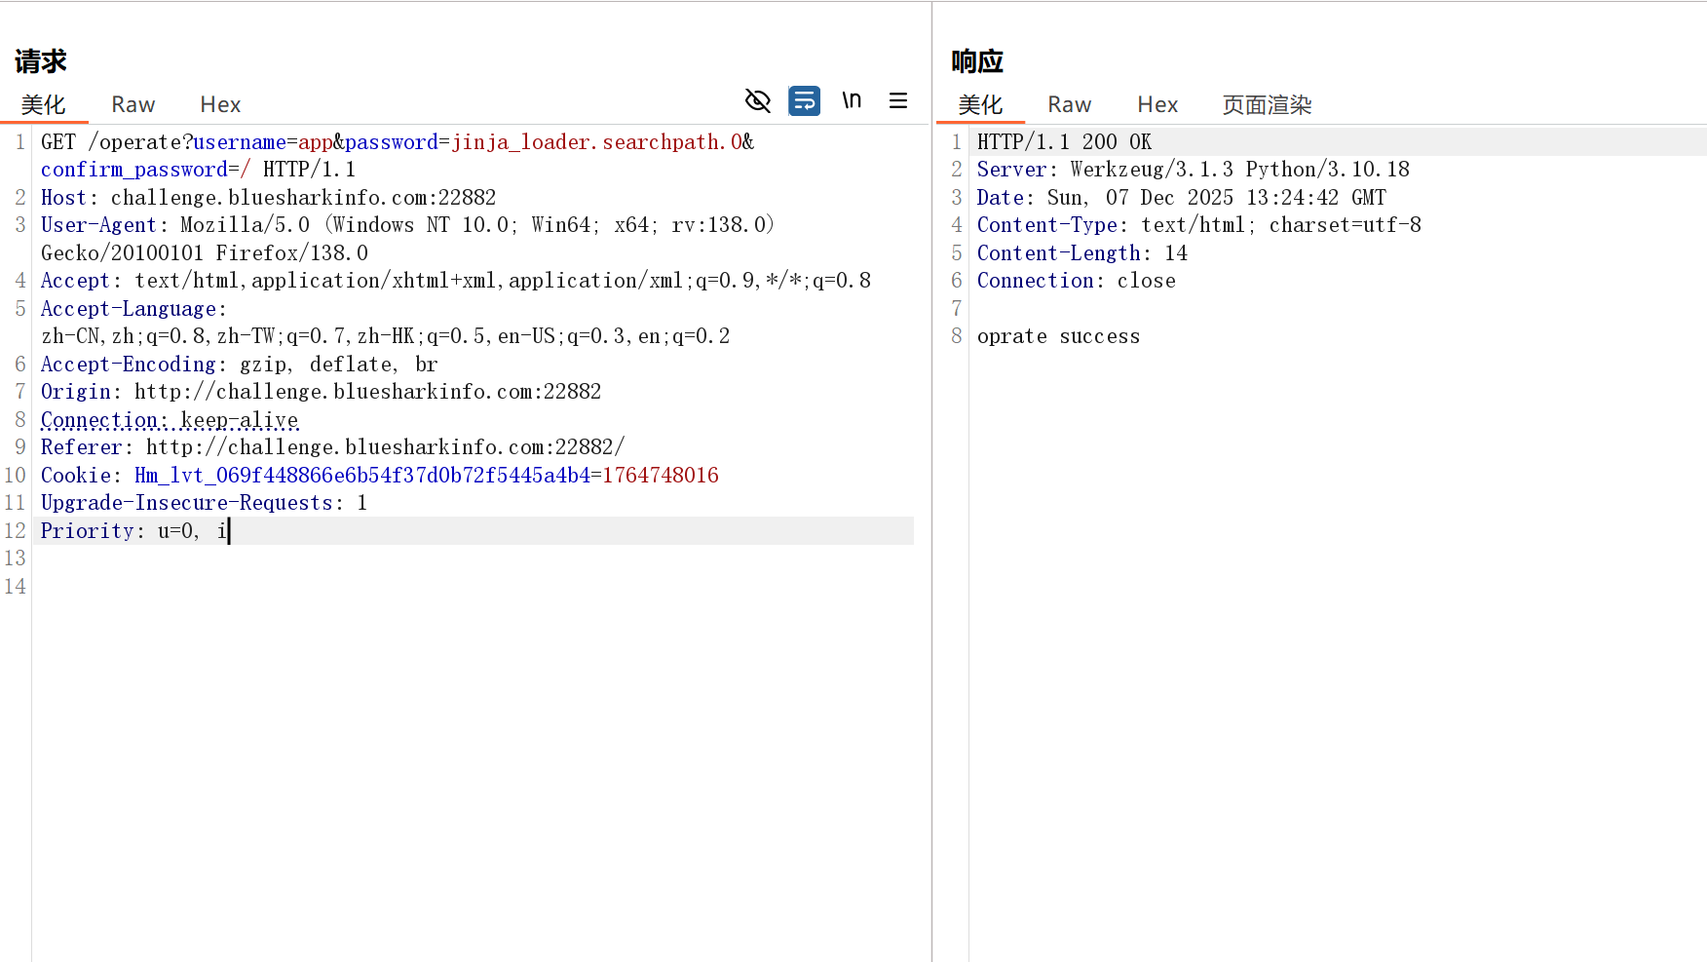Click the highlighted username parameter
1707x962 pixels.
(241, 141)
